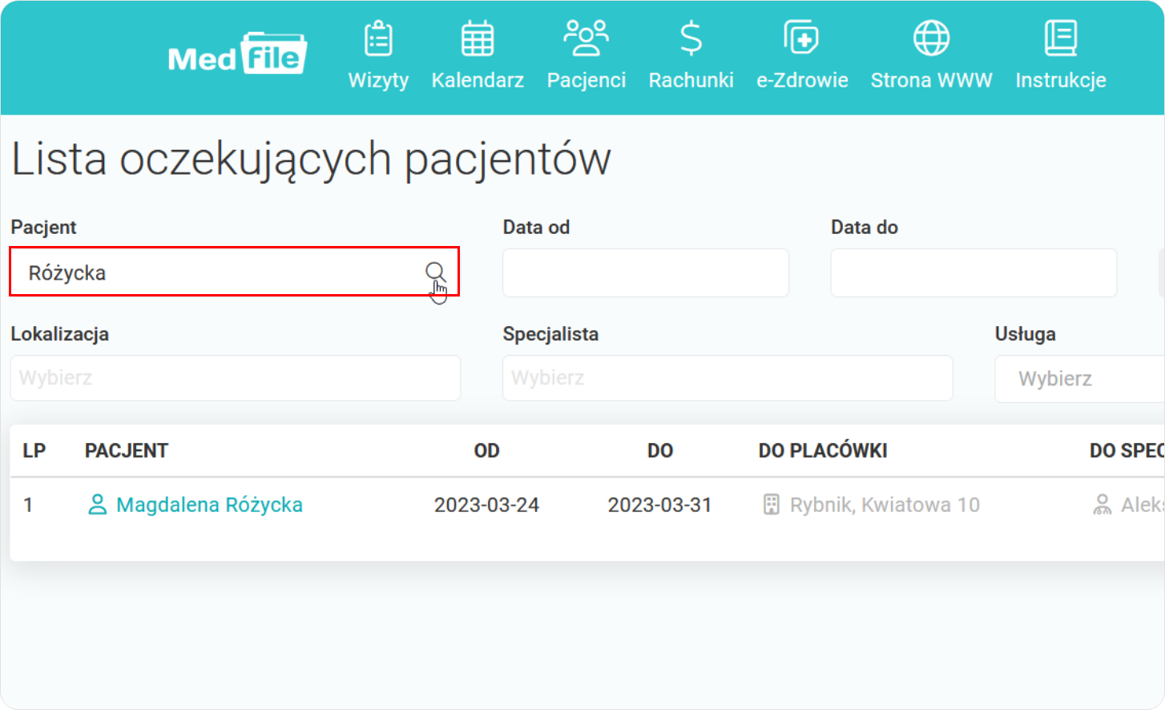Click LP column header
1165x710 pixels.
pos(34,450)
